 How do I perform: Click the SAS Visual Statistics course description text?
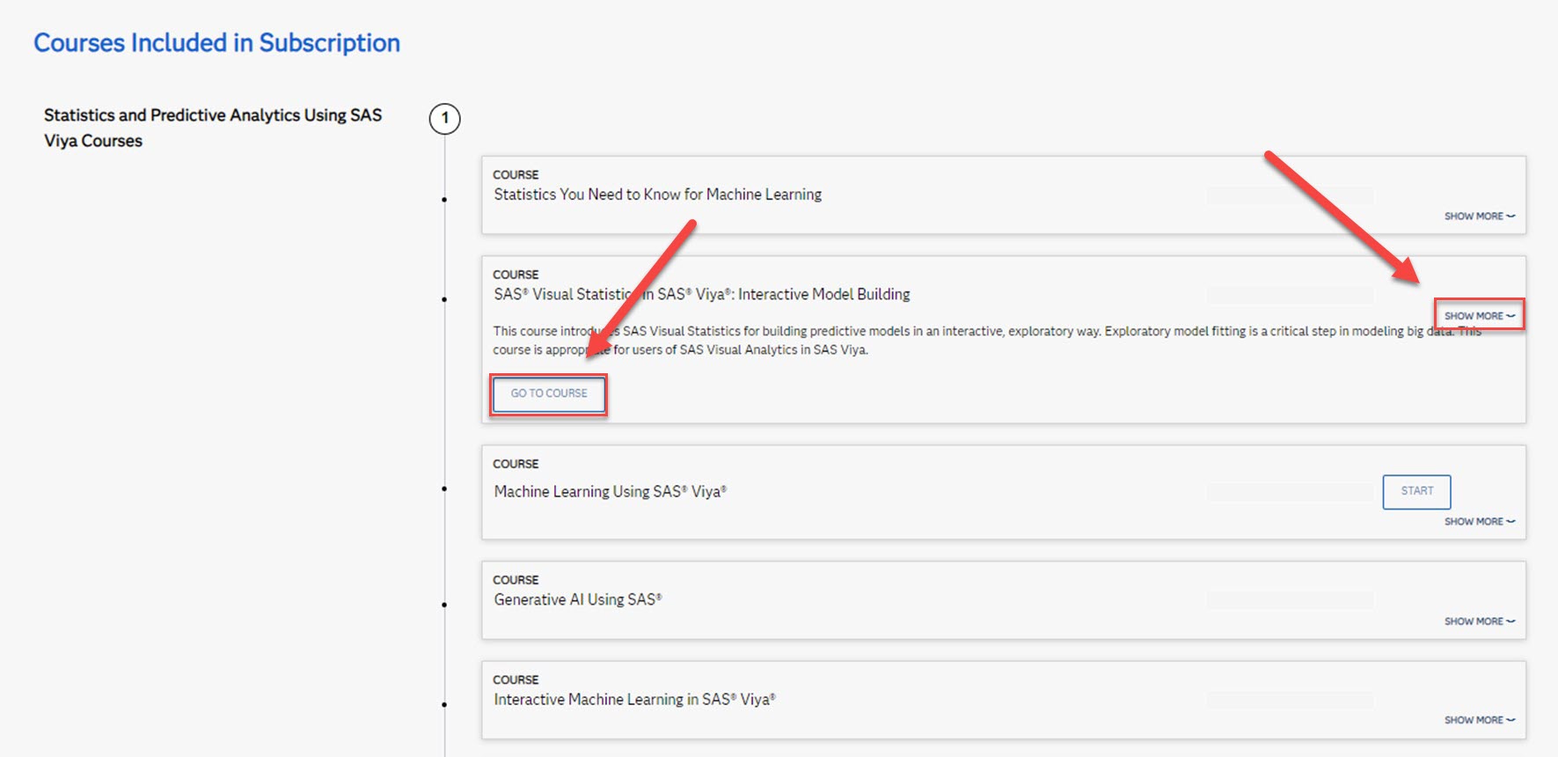coord(987,340)
